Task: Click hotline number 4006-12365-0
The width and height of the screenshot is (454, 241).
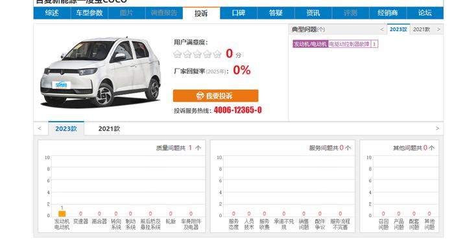Action: coord(238,110)
